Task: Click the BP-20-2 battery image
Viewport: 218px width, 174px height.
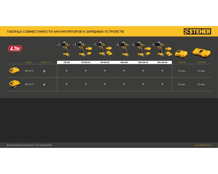Action: [14, 71]
